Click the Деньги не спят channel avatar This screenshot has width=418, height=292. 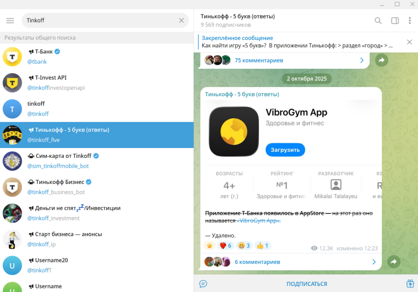coord(12,213)
